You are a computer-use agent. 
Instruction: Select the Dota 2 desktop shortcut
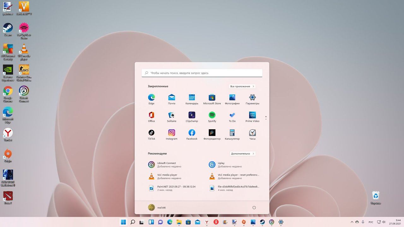8,198
